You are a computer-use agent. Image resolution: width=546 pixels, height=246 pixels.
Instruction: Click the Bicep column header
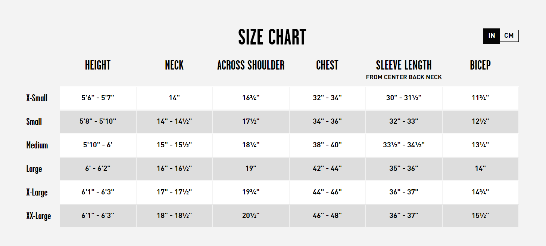click(480, 65)
